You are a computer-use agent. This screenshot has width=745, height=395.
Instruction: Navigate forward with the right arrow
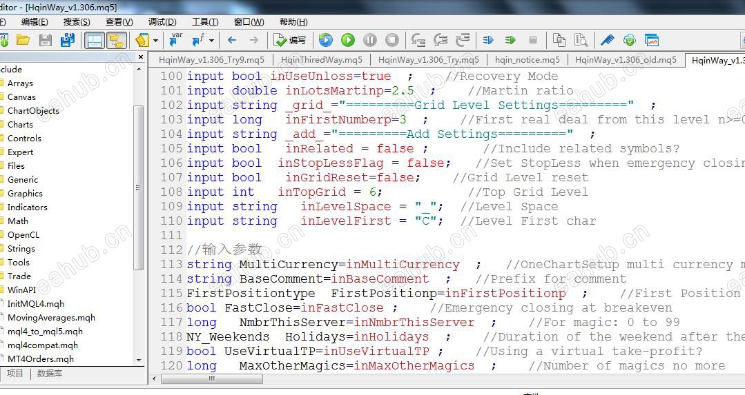(254, 40)
